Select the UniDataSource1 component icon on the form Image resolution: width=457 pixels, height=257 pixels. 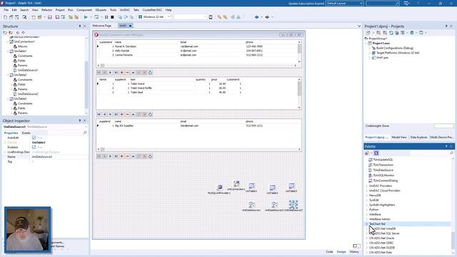pos(251,205)
